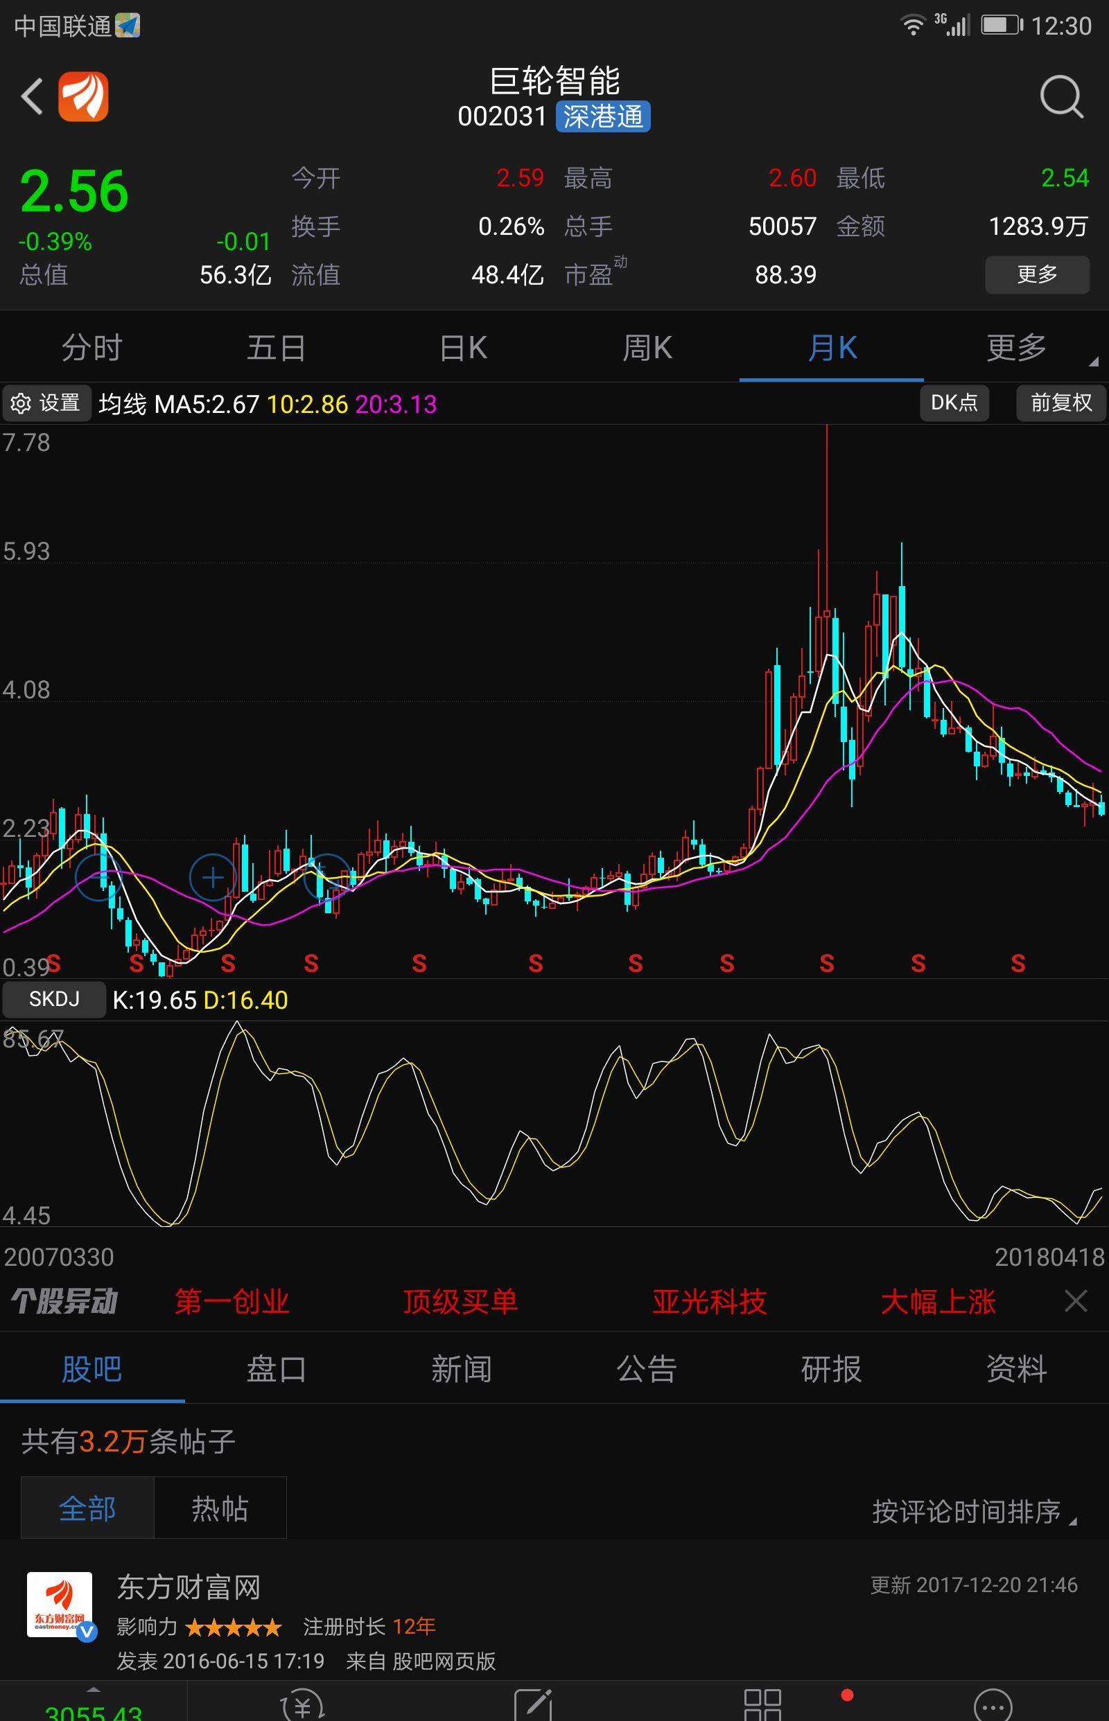Screen dimensions: 1109x1721
Task: Open 第一创业 alert link
Action: [x=232, y=1301]
